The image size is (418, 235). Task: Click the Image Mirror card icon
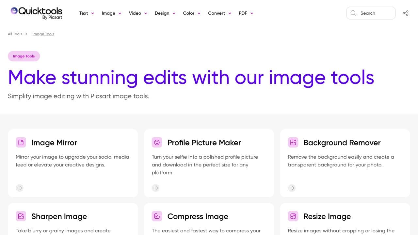21,142
